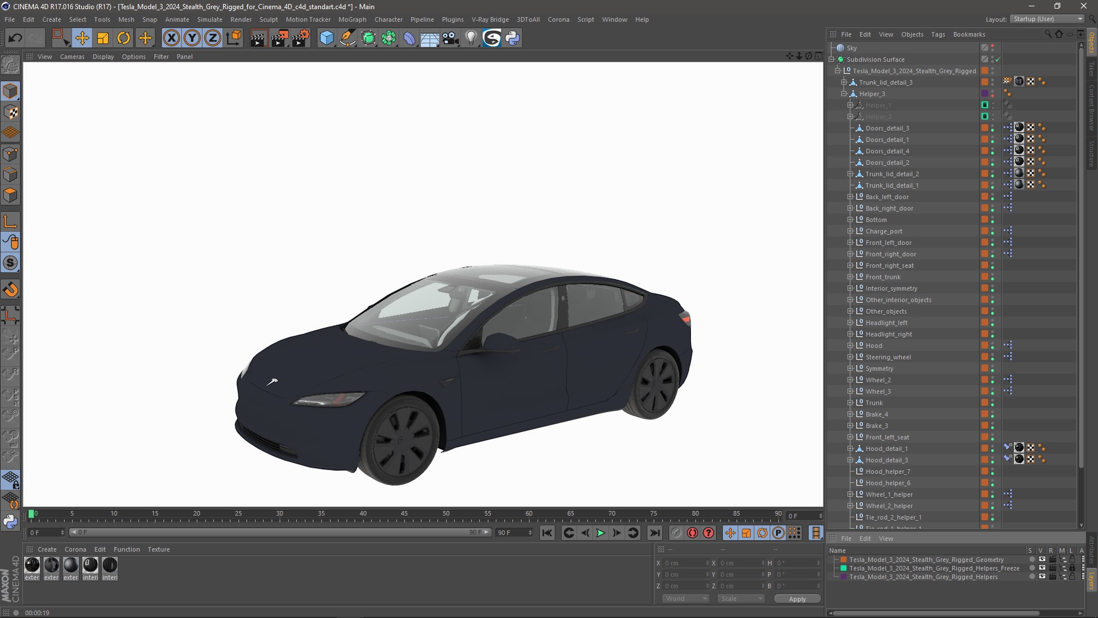Click the Magnet tool icon in left toolbar
The width and height of the screenshot is (1098, 618).
10,290
